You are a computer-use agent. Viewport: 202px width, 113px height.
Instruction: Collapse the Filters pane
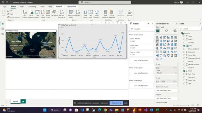tap(152, 24)
